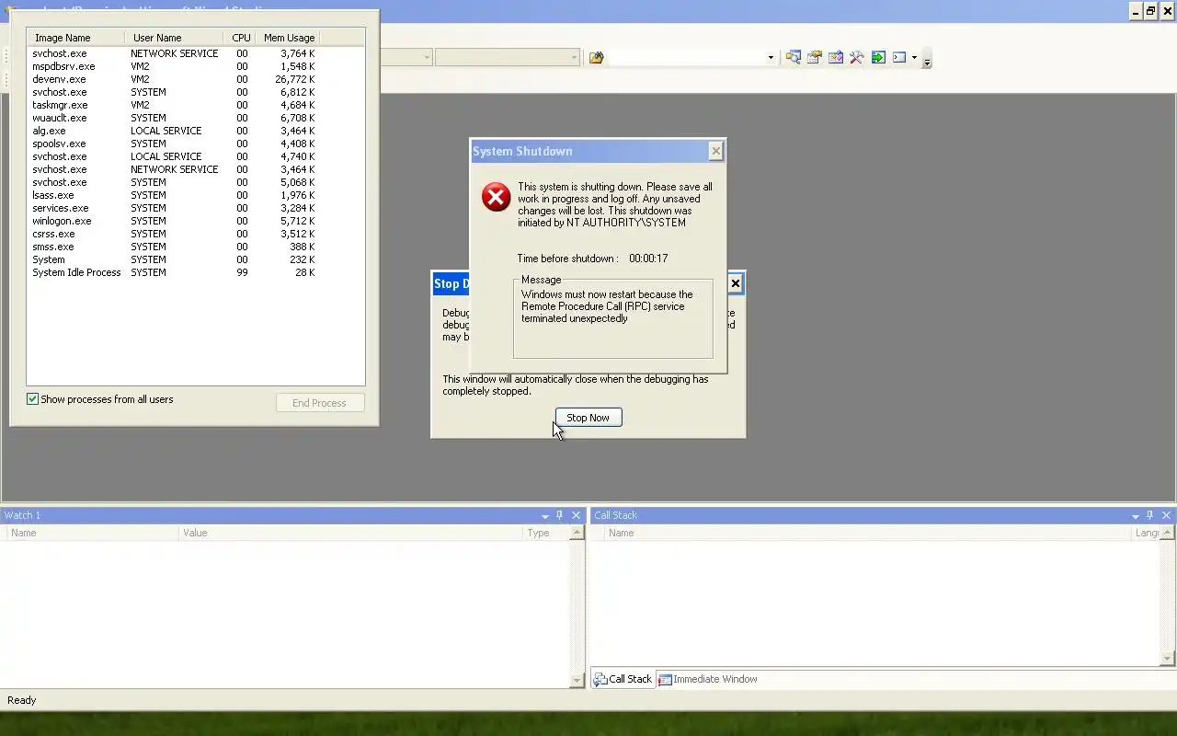Select the wuauclt.exe process
The image size is (1177, 736).
(x=175, y=118)
